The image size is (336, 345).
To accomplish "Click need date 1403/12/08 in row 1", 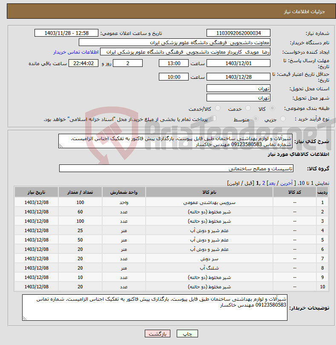I will (36, 202).
